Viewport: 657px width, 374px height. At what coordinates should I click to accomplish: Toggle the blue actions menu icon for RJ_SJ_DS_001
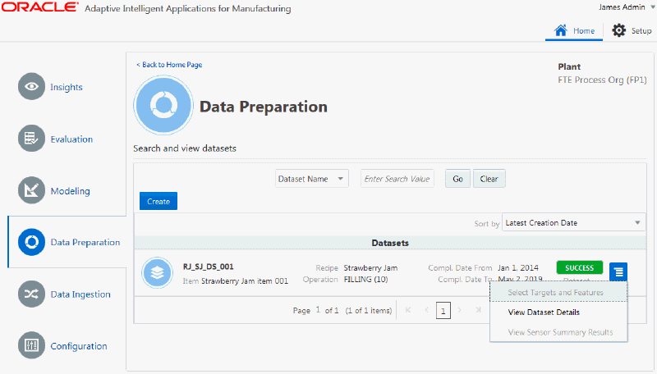point(618,272)
